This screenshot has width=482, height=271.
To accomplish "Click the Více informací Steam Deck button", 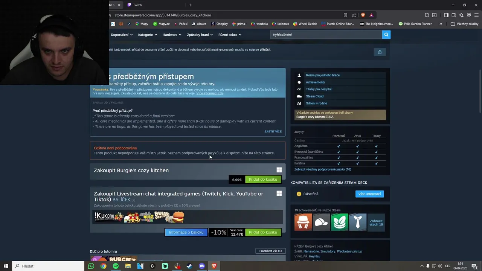I will click(x=369, y=194).
